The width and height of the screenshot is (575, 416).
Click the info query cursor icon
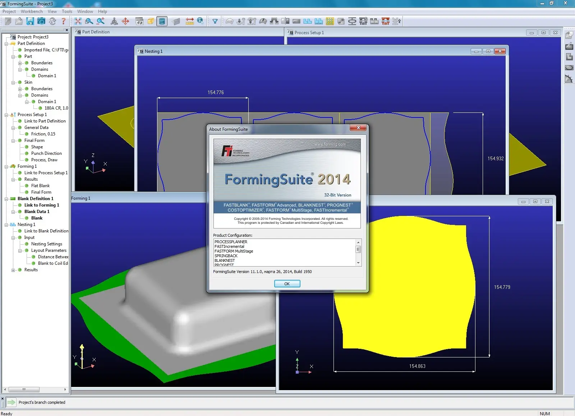201,21
